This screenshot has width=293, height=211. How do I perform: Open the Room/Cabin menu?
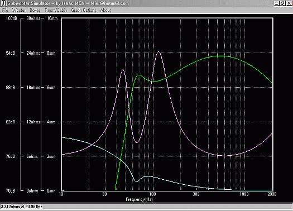tap(56, 10)
